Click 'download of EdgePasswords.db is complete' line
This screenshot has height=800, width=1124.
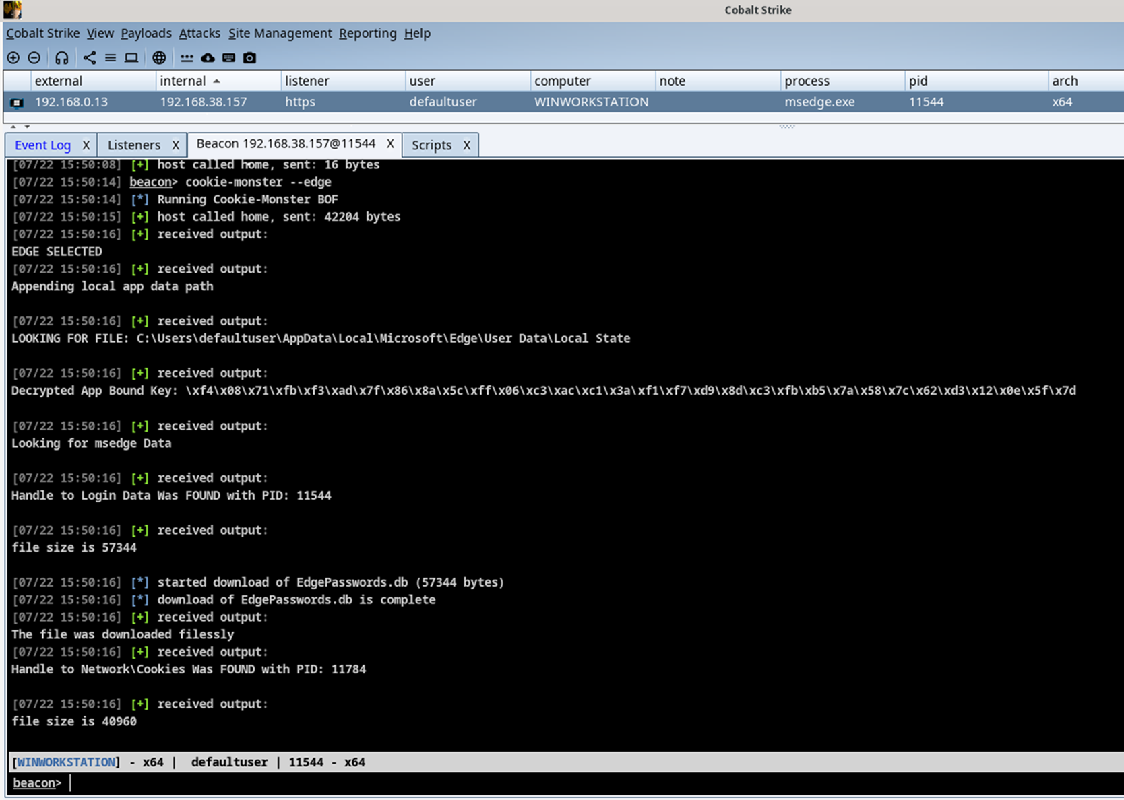pos(224,599)
